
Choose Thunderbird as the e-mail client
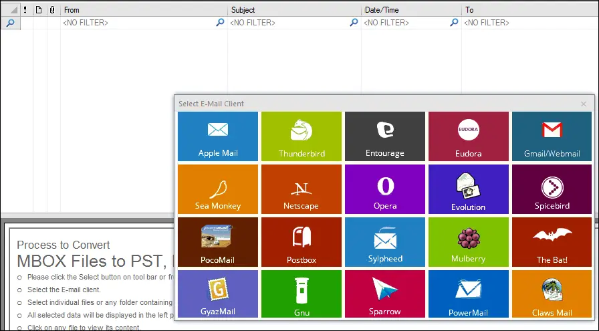click(302, 136)
